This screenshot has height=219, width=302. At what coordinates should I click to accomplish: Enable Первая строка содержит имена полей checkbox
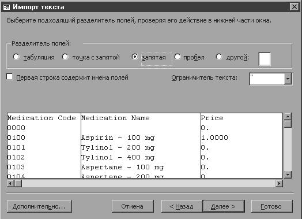click(9, 77)
